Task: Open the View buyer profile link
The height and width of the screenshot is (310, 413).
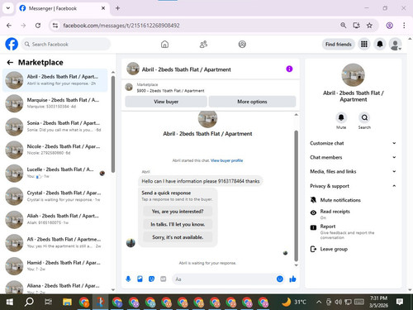Action: 227,160
